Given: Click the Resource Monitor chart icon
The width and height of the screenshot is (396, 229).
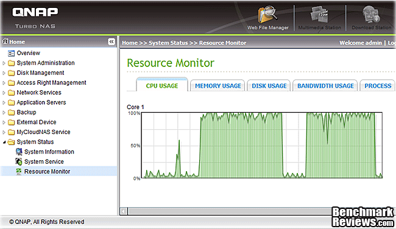Looking at the screenshot, I should (x=19, y=171).
